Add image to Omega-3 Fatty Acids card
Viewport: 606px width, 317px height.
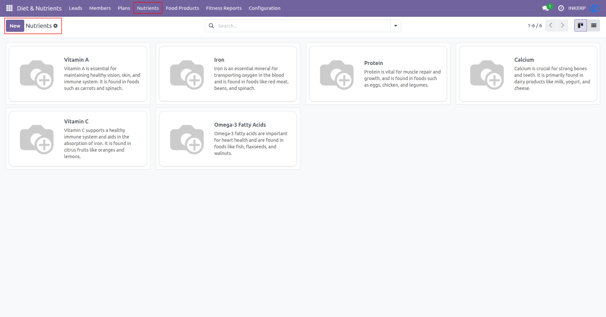(187, 139)
